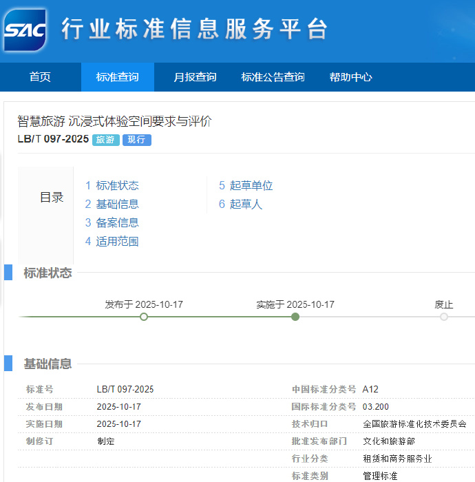475x482 pixels.
Task: Click the 实施于 2025-10-17 timeline marker
Action: 295,317
